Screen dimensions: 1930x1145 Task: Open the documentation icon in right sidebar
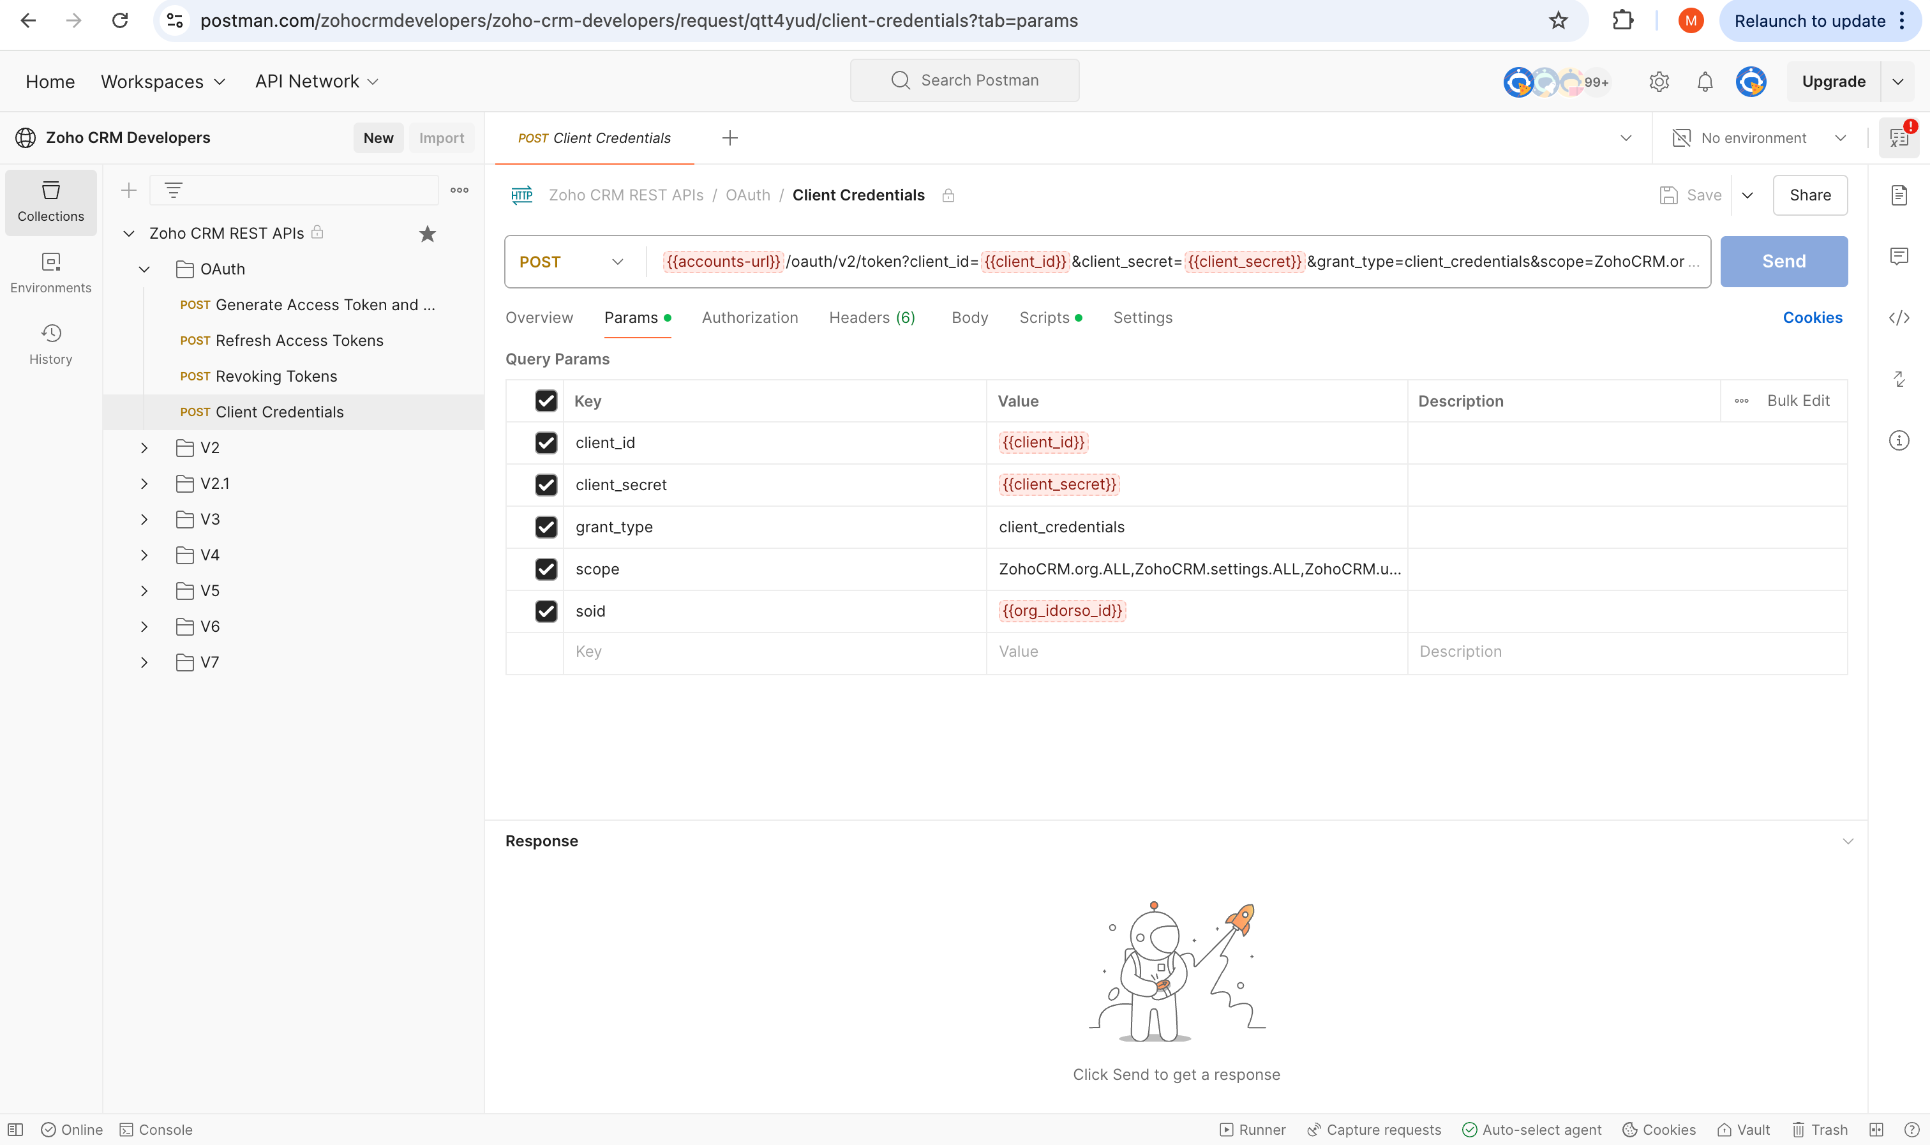1898,195
